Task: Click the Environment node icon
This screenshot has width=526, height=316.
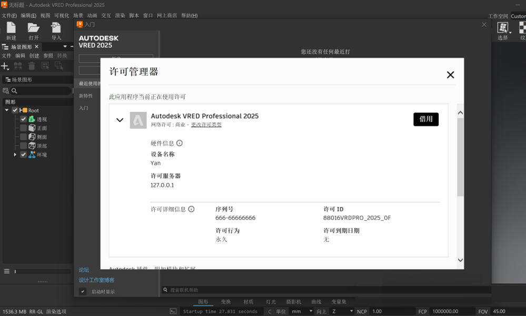Action: (32, 154)
